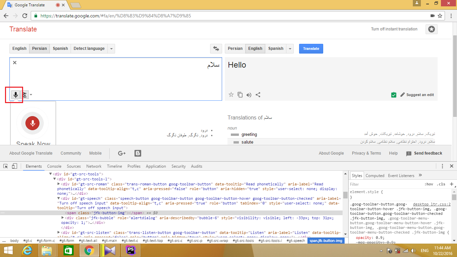Select Spanish as target language
Screen dimensions: 457x257
coord(276,49)
